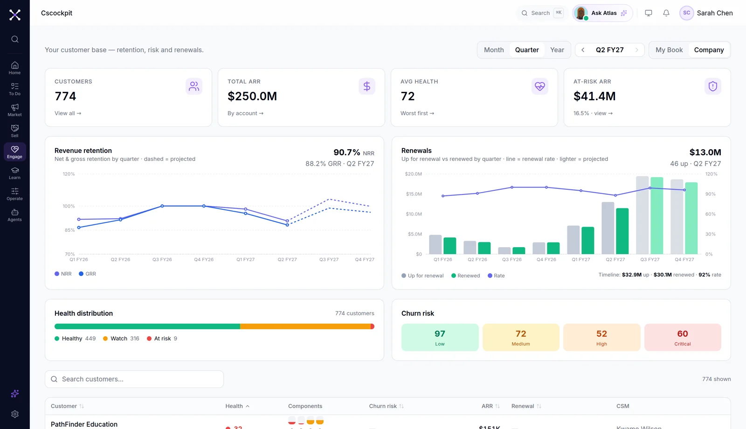This screenshot has width=746, height=429.
Task: Click the Q3 FY27 Up for renewal bar
Action: click(x=642, y=215)
